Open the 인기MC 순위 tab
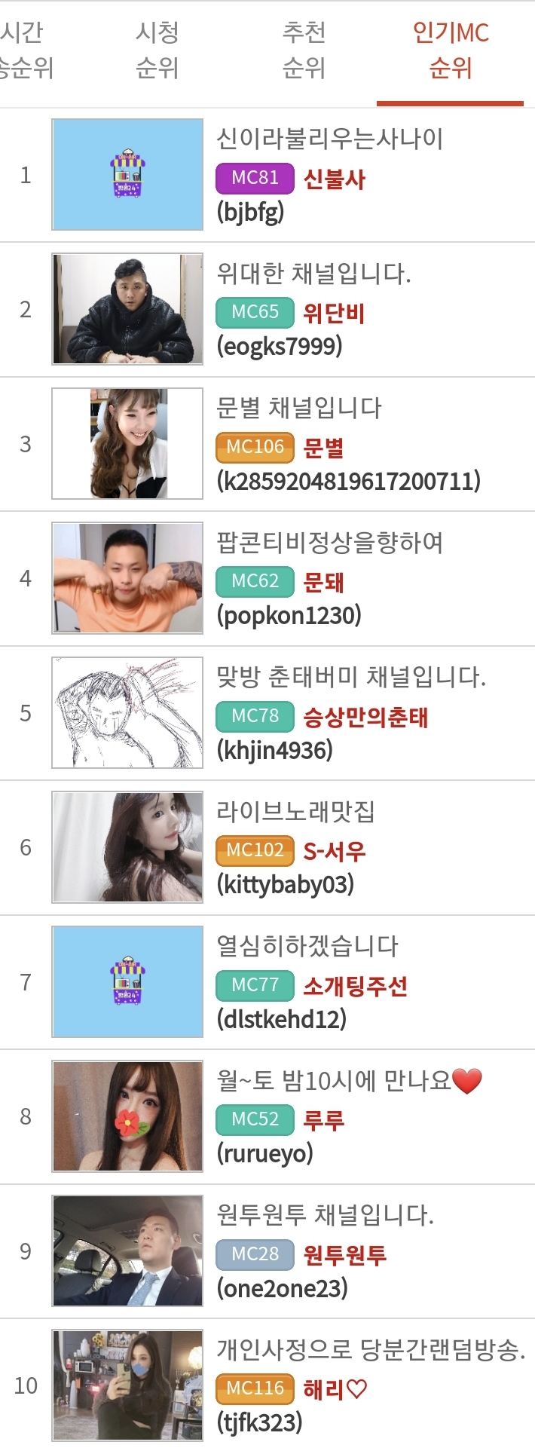This screenshot has height=1451, width=535. (x=451, y=51)
